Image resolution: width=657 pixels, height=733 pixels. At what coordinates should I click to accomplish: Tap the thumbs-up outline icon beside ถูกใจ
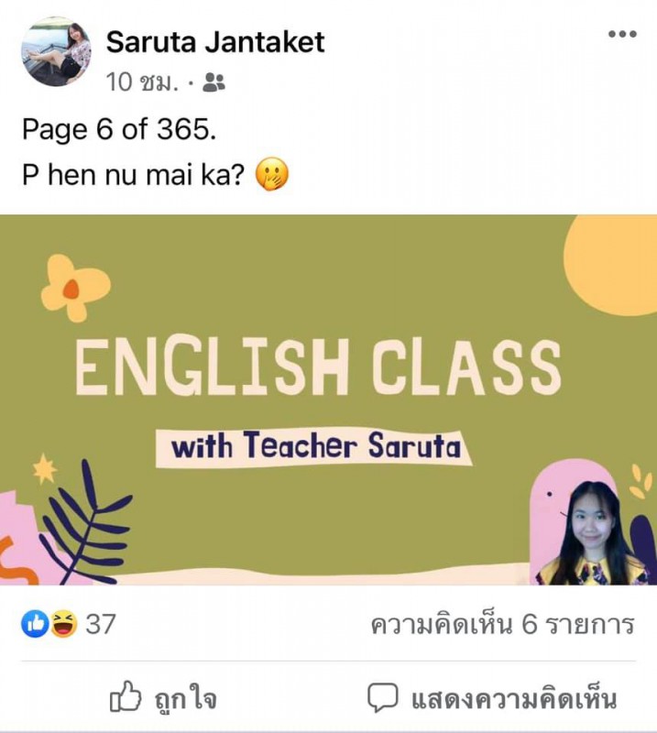[126, 697]
